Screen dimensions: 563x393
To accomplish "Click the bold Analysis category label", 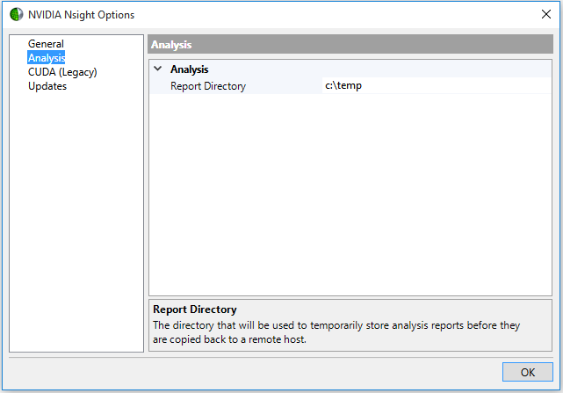I will 189,69.
